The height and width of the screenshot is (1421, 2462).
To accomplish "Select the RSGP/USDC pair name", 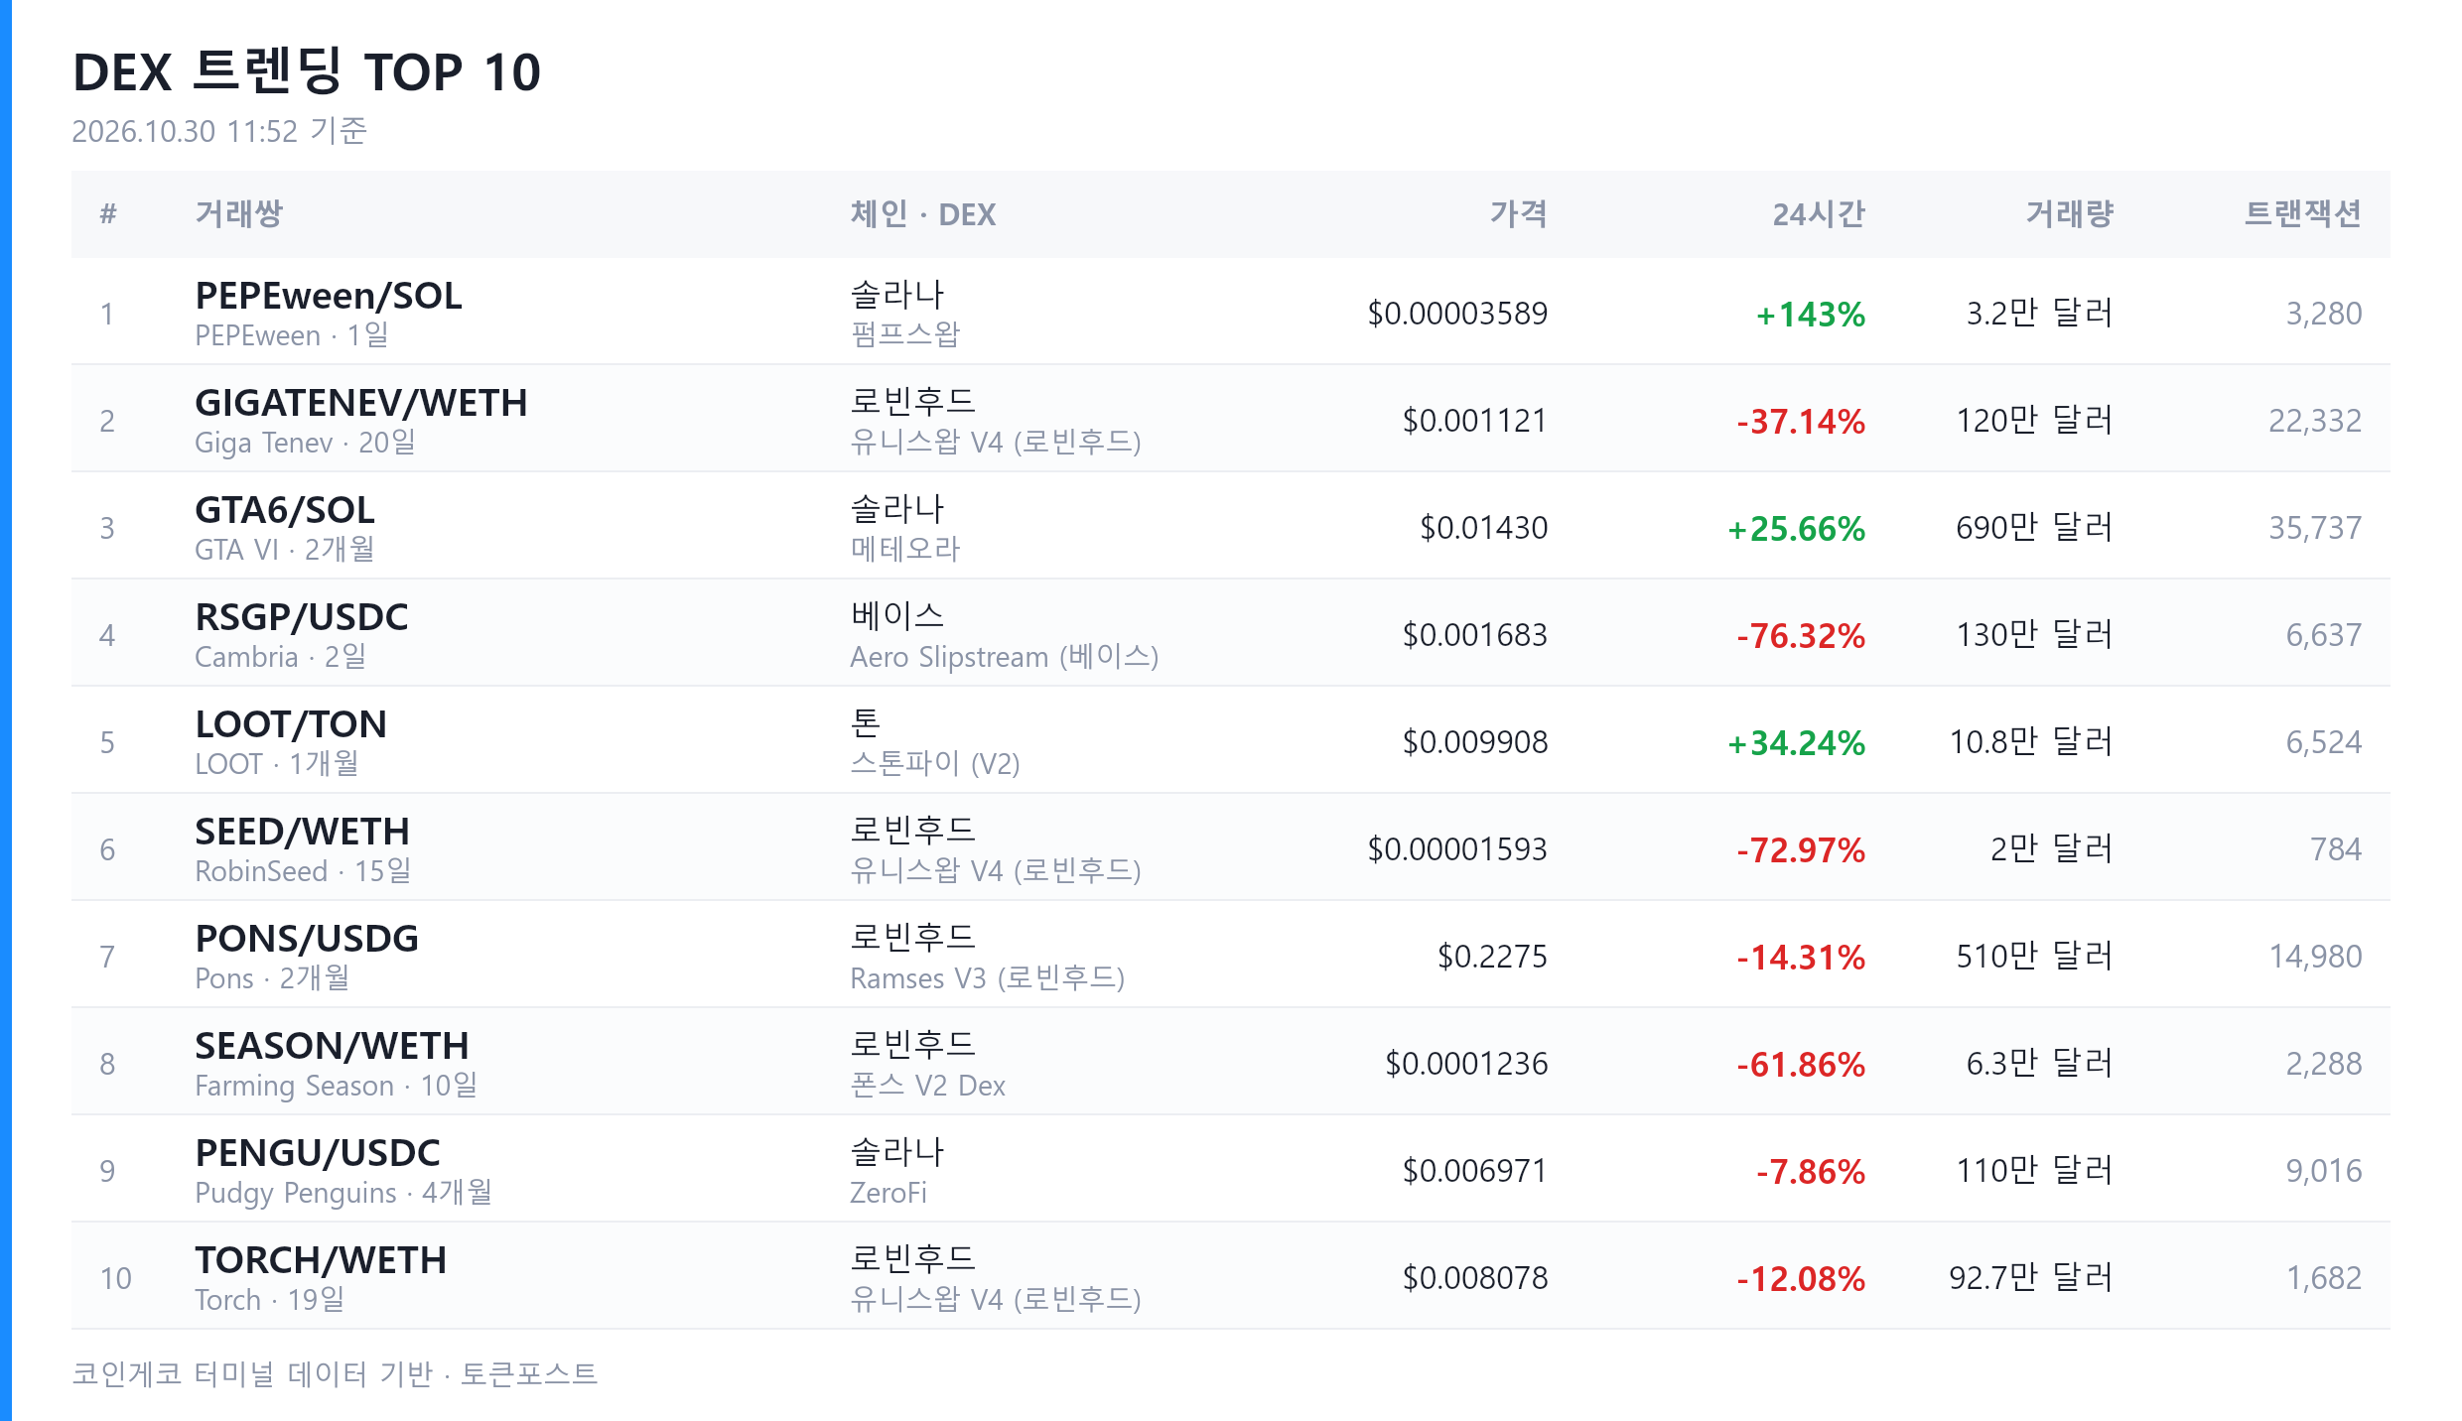I will [x=302, y=617].
